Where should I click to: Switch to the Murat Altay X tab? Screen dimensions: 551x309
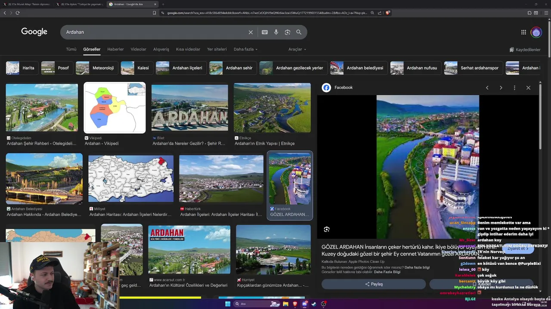pyautogui.click(x=26, y=4)
